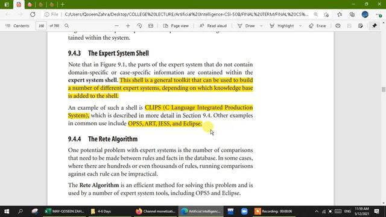This screenshot has width=386, height=217.
Task: Add this page to favorites
Action: [326, 14]
